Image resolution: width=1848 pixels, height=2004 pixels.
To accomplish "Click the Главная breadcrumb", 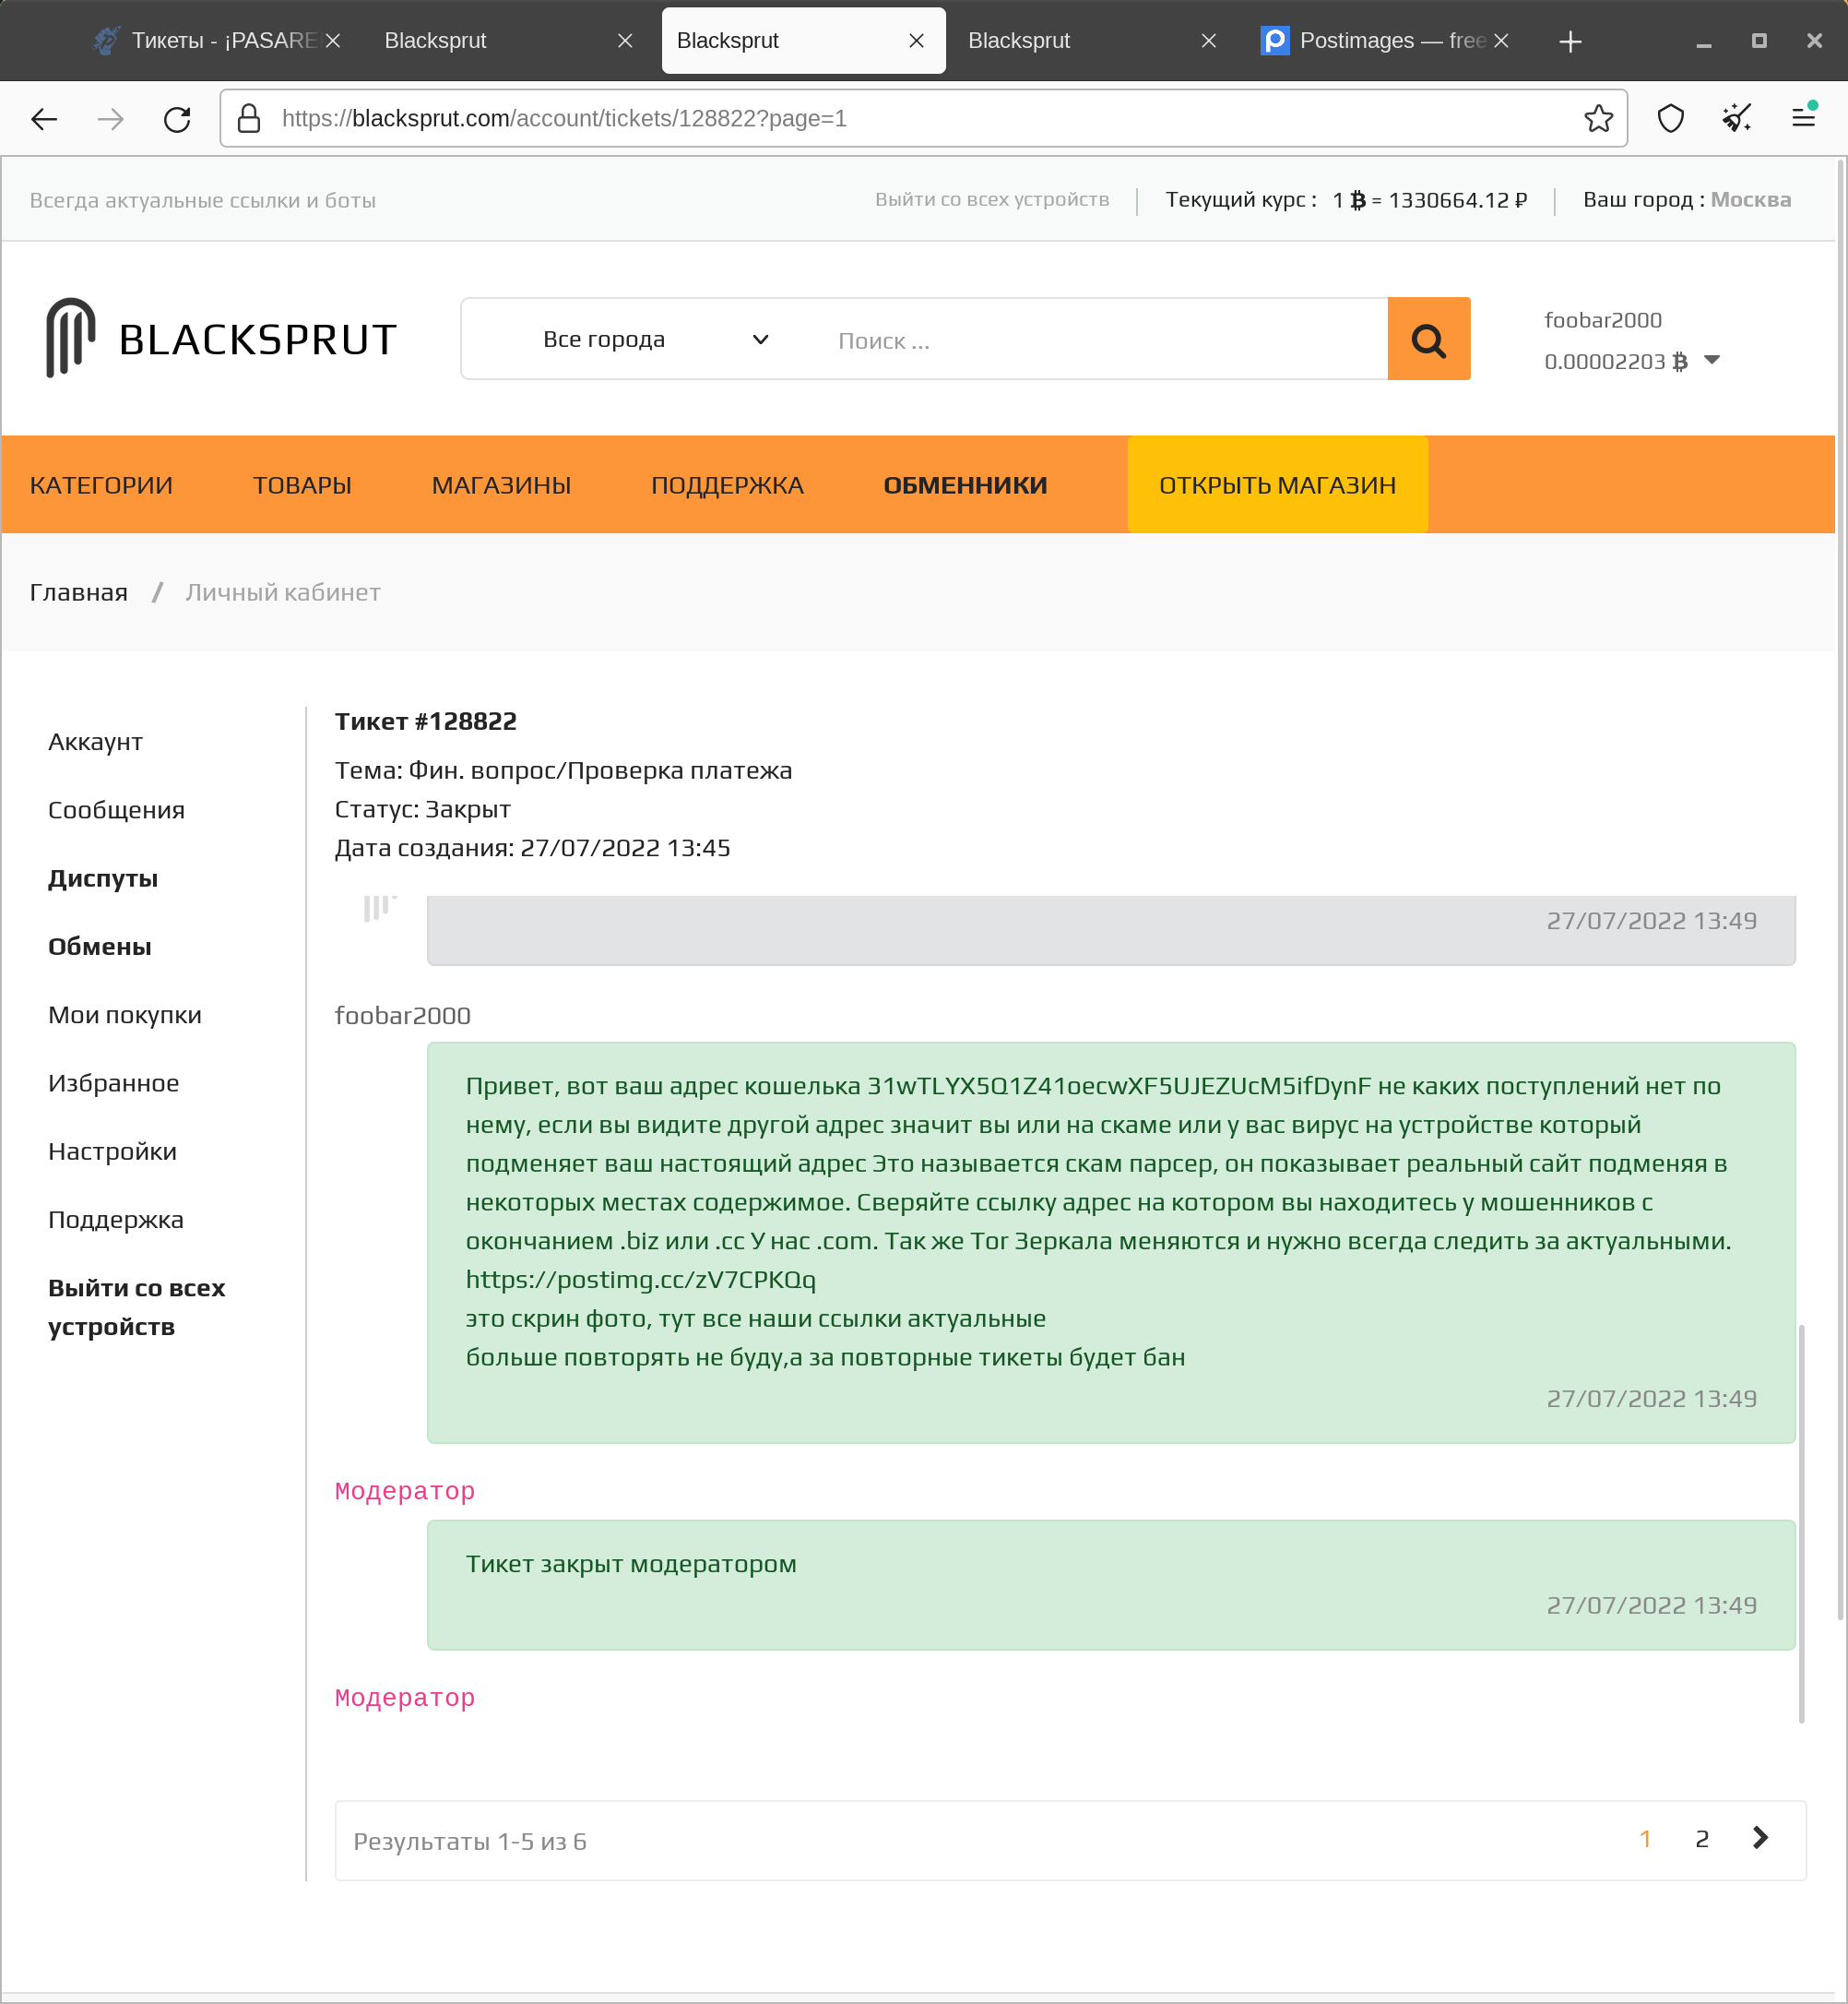I will 79,592.
